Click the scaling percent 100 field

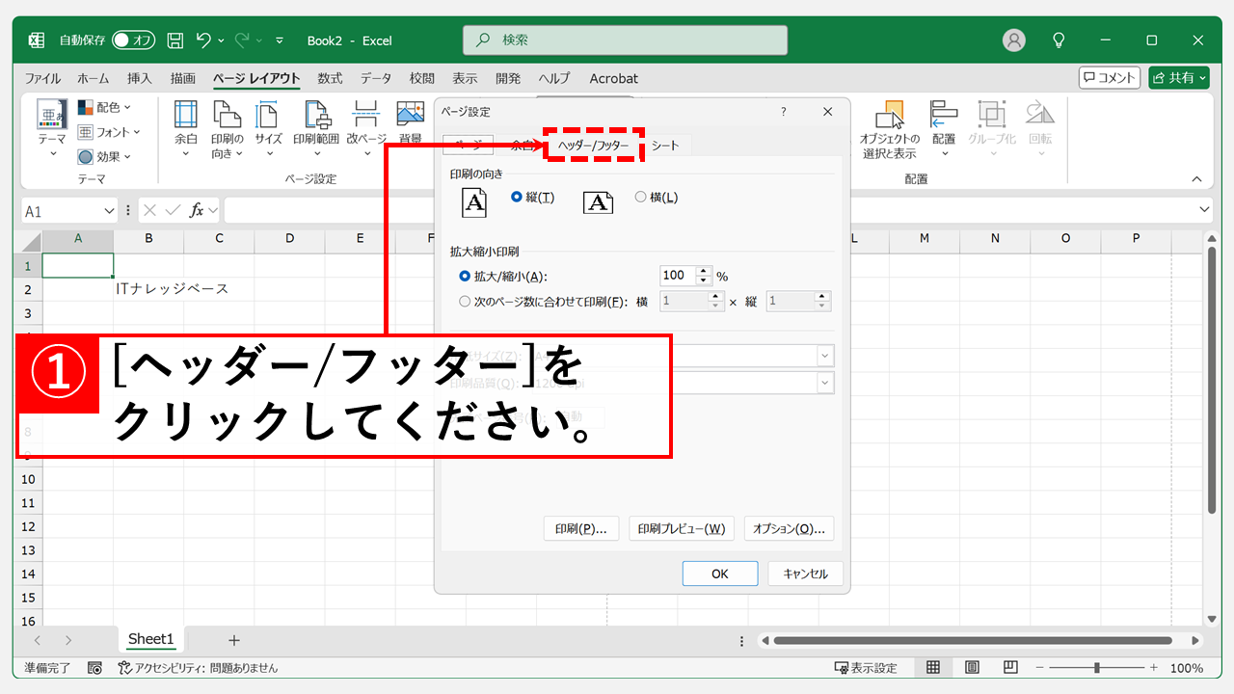point(677,276)
